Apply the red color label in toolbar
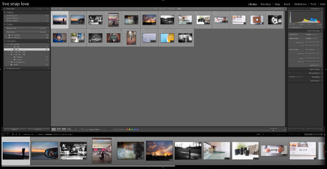 tap(127, 129)
